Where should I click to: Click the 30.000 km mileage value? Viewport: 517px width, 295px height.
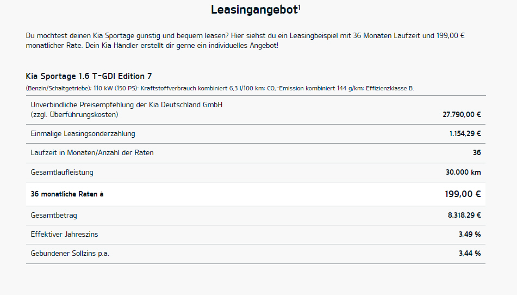463,172
